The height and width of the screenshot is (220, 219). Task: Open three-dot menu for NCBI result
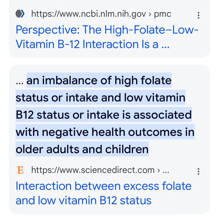(198, 15)
